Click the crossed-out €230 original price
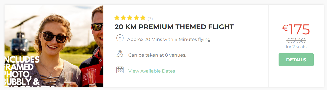 (x=296, y=40)
